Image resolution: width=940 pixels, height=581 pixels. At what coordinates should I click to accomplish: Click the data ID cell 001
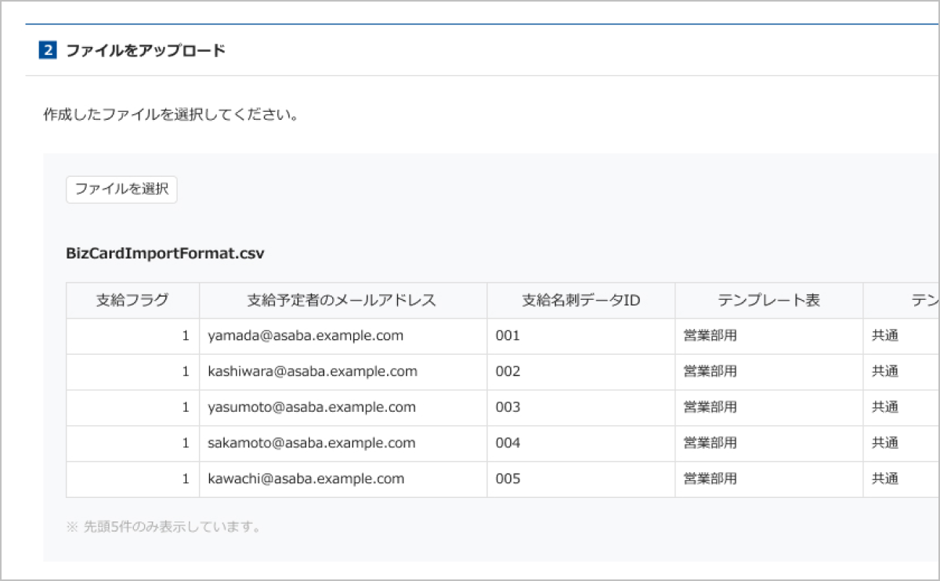[x=508, y=336]
